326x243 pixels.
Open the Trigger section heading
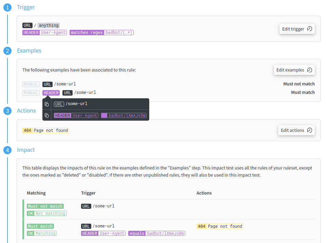[x=26, y=7]
